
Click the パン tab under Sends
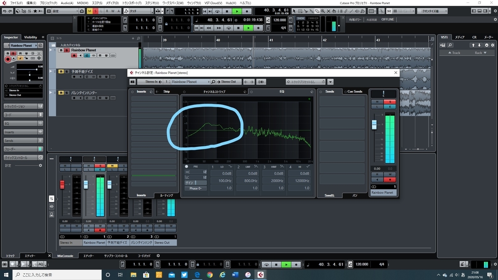point(355,195)
